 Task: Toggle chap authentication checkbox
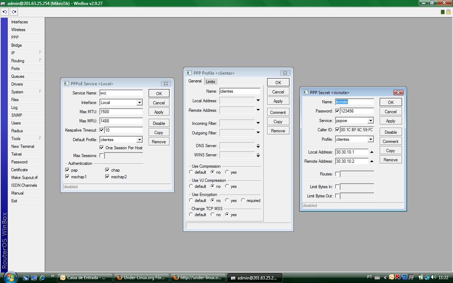click(x=107, y=170)
